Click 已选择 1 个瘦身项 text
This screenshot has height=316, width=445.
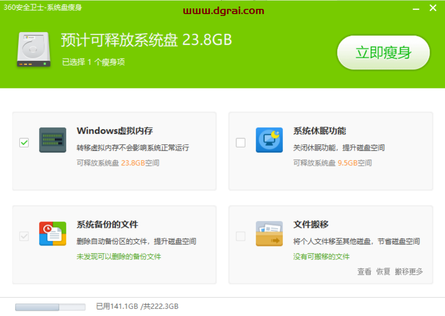coord(93,62)
